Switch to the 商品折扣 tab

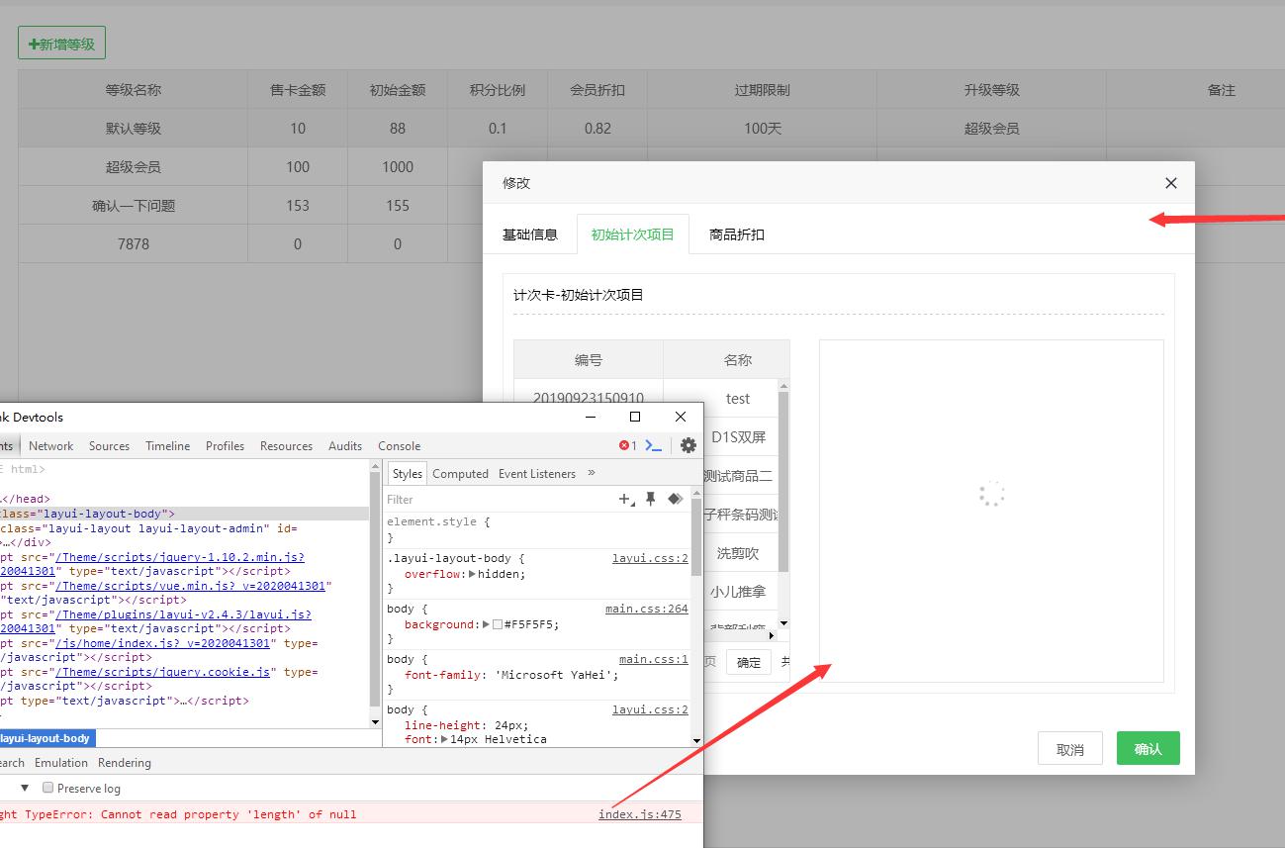(x=736, y=235)
